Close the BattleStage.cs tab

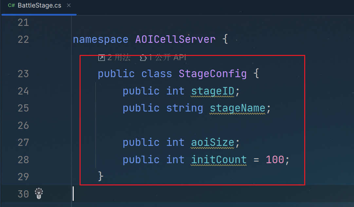68,6
